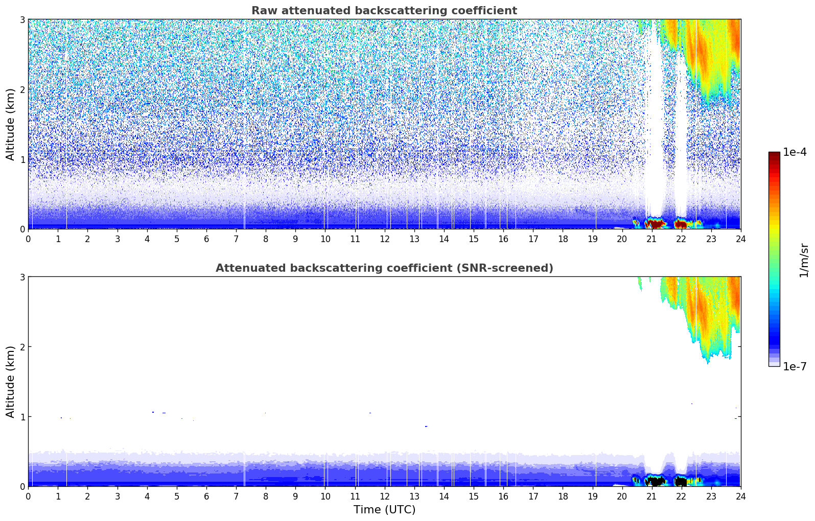Click the "Time (UTC)" x-axis label
815x521 pixels.
384,509
